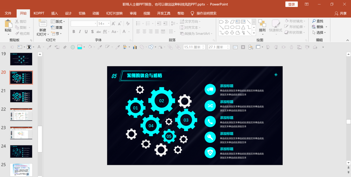This screenshot has width=351, height=177.
Task: Click the shape height 15.11 厘米 field
Action: (x=194, y=47)
